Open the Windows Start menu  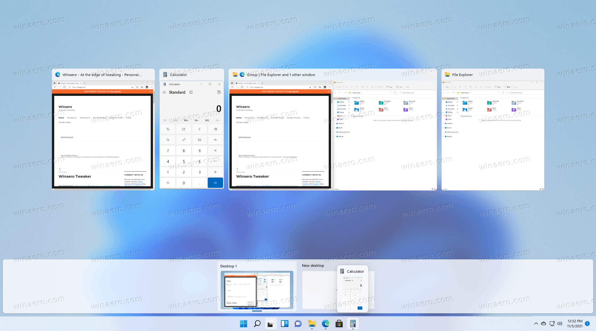tap(243, 324)
